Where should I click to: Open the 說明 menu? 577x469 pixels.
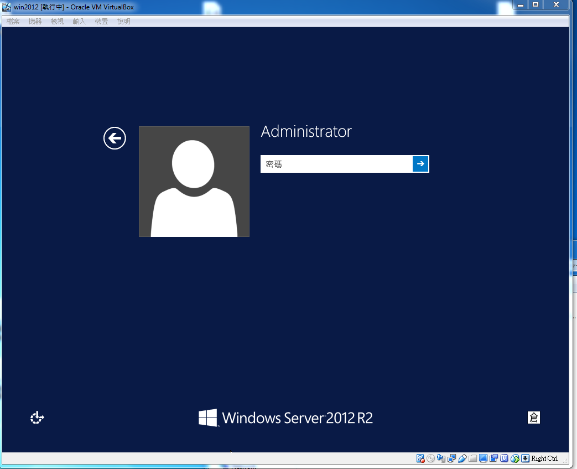tap(124, 22)
